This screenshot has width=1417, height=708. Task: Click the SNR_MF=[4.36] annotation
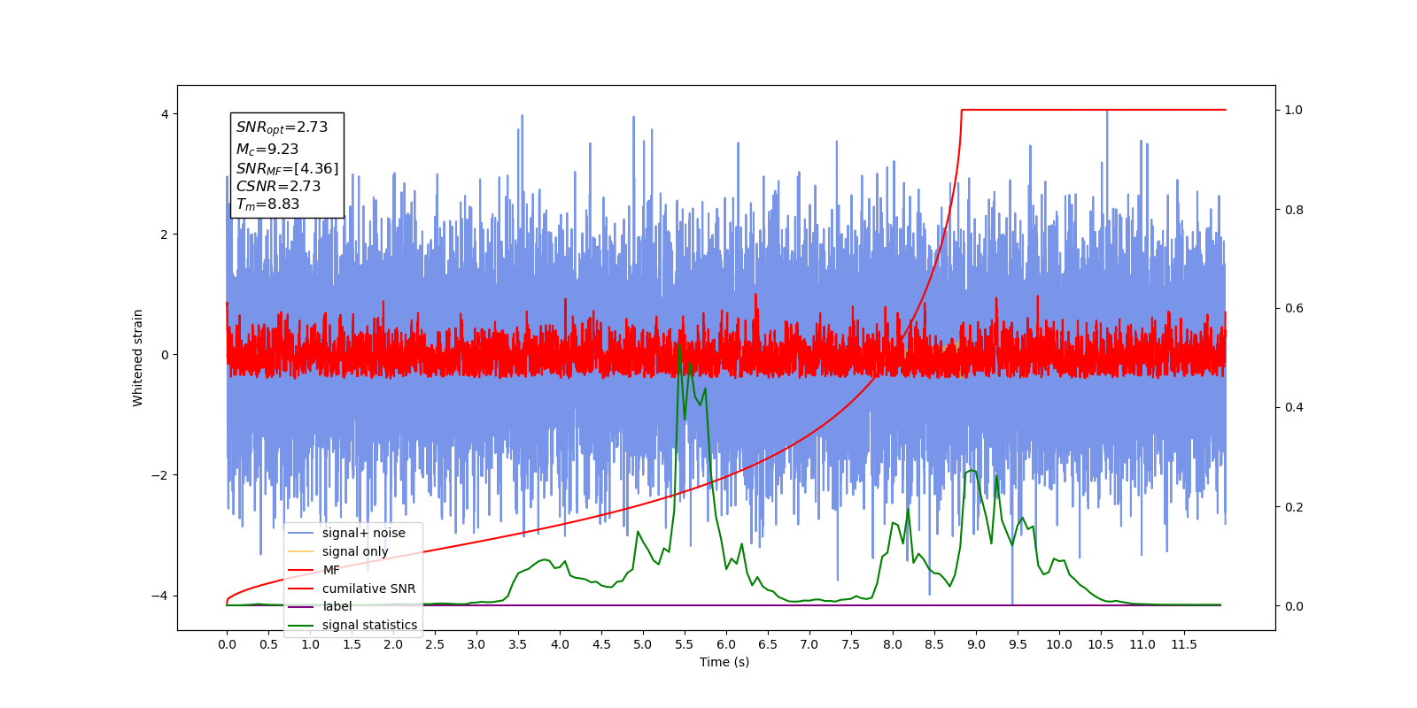[287, 168]
